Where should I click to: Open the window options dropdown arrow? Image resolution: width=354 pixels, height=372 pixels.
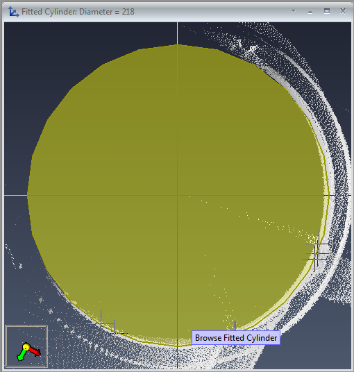click(293, 11)
